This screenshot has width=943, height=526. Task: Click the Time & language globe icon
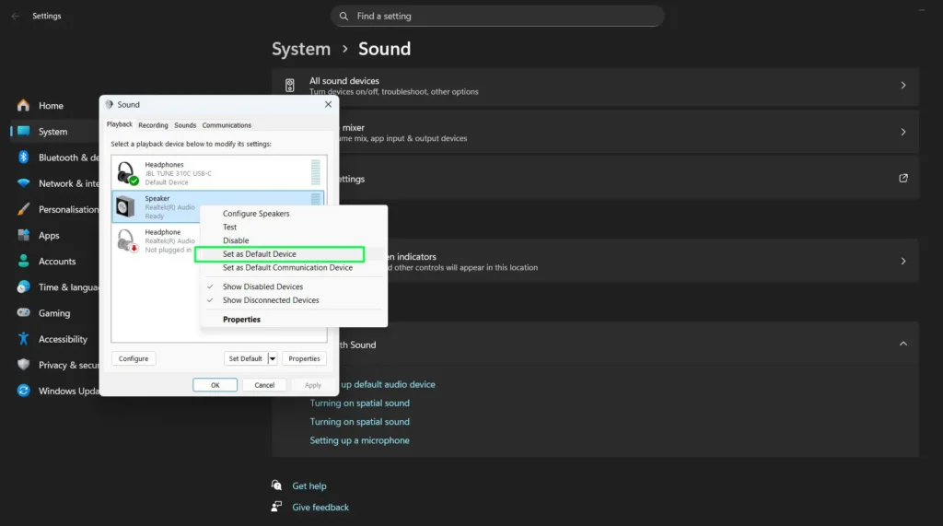23,286
